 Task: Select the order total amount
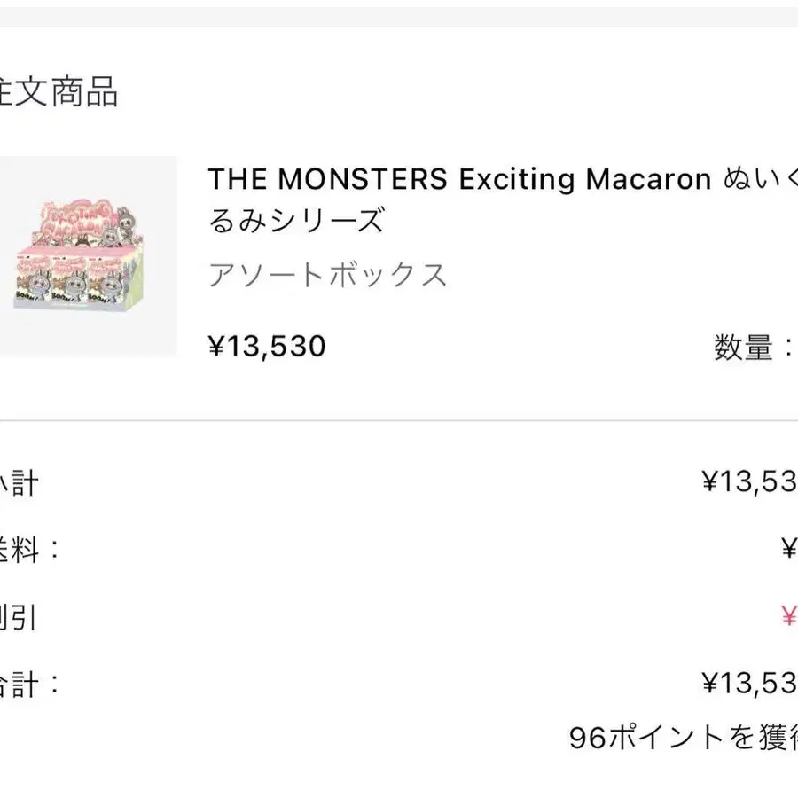749,683
